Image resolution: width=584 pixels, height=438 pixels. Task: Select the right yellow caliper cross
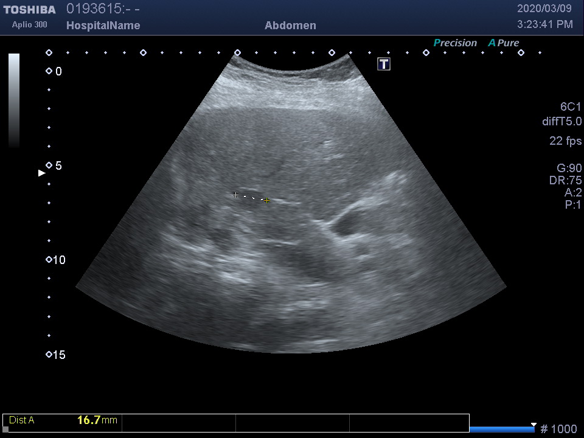pyautogui.click(x=267, y=200)
